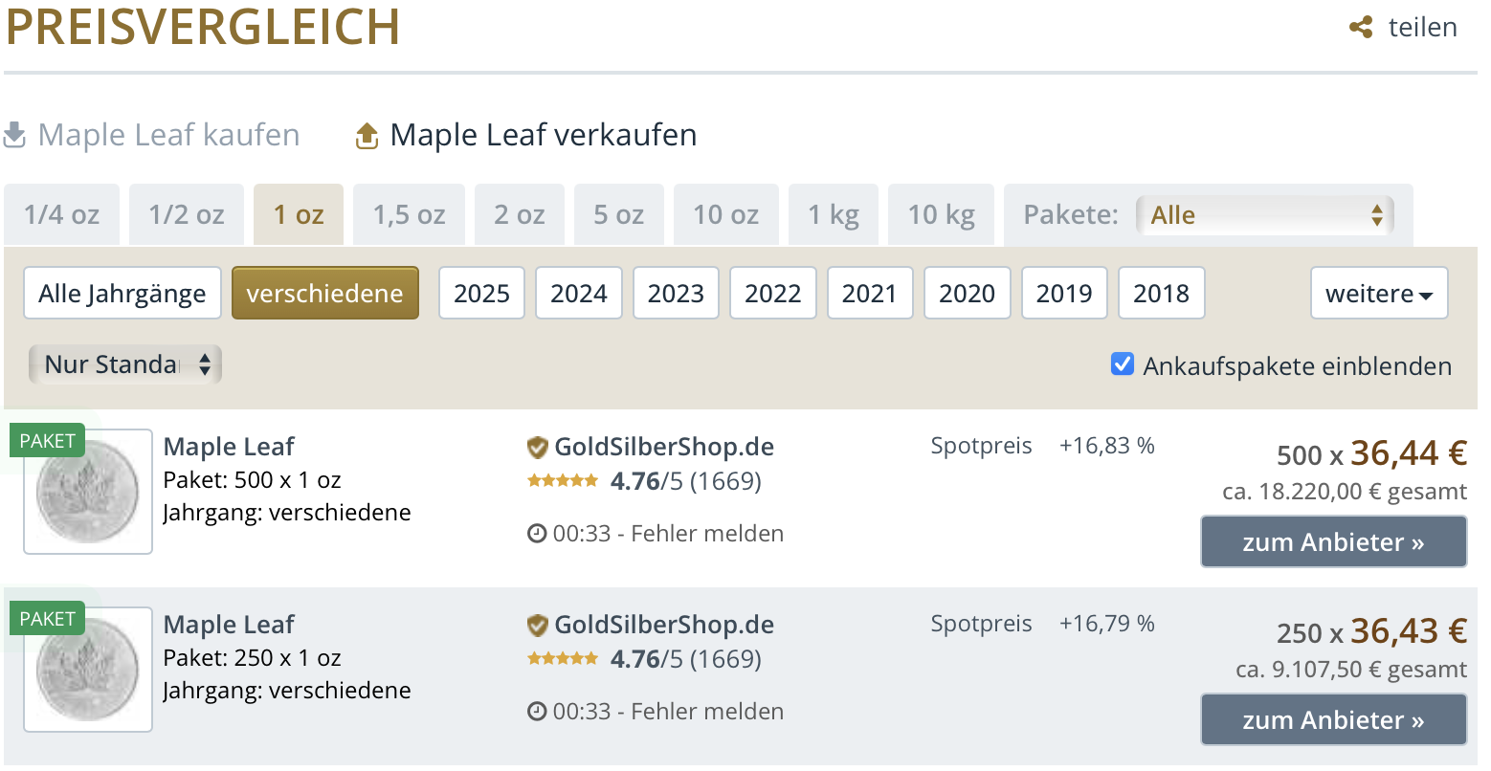Click the clock icon in the 500 x offer

537,534
